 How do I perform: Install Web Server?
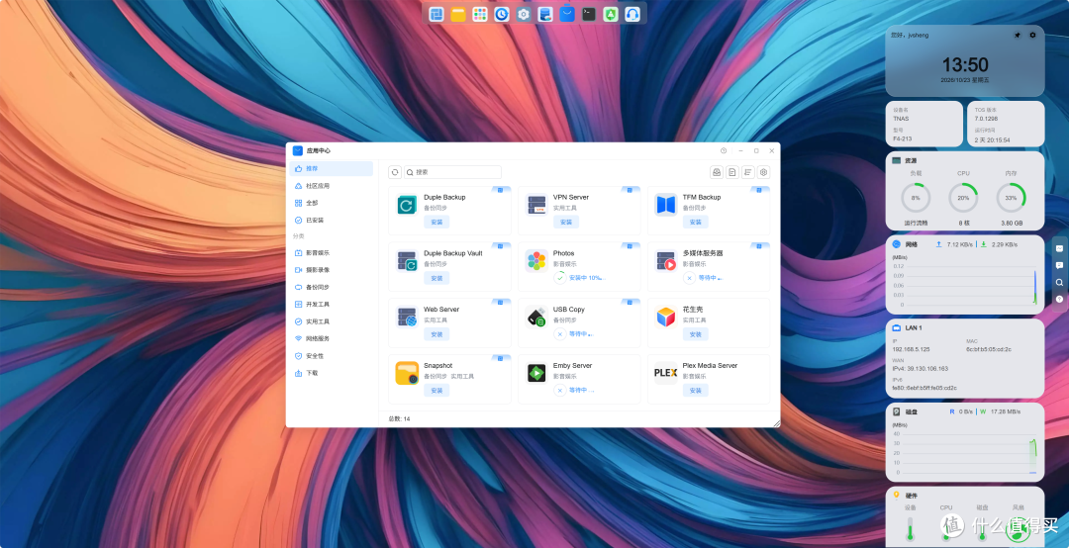point(437,334)
